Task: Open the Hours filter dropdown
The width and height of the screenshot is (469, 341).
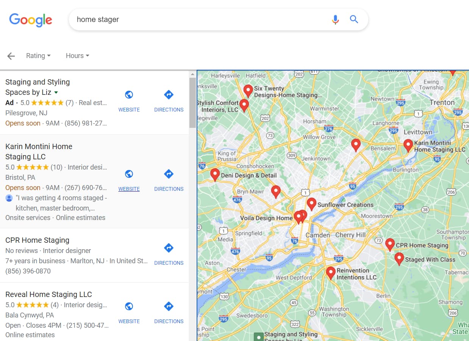Action: (x=78, y=56)
